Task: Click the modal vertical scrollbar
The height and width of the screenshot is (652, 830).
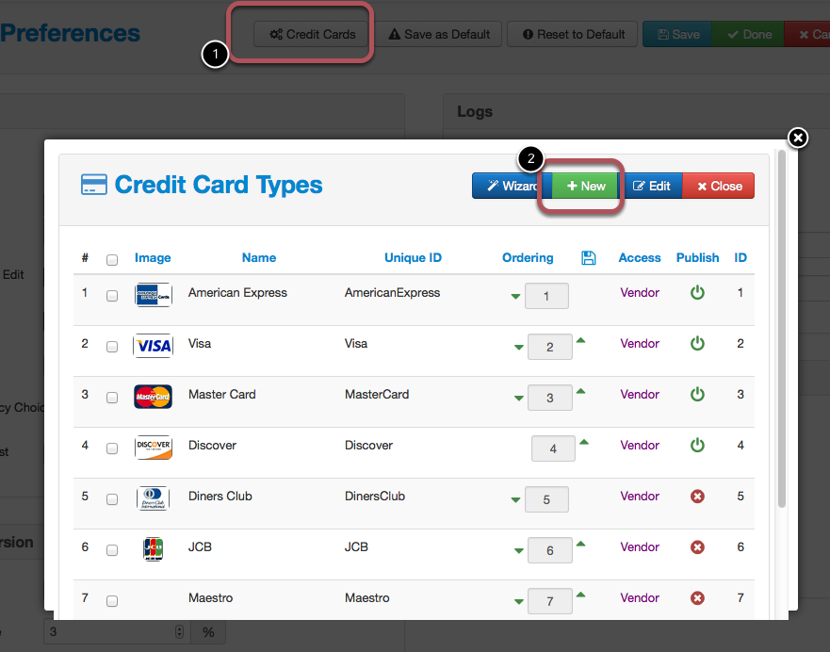Action: point(781,329)
